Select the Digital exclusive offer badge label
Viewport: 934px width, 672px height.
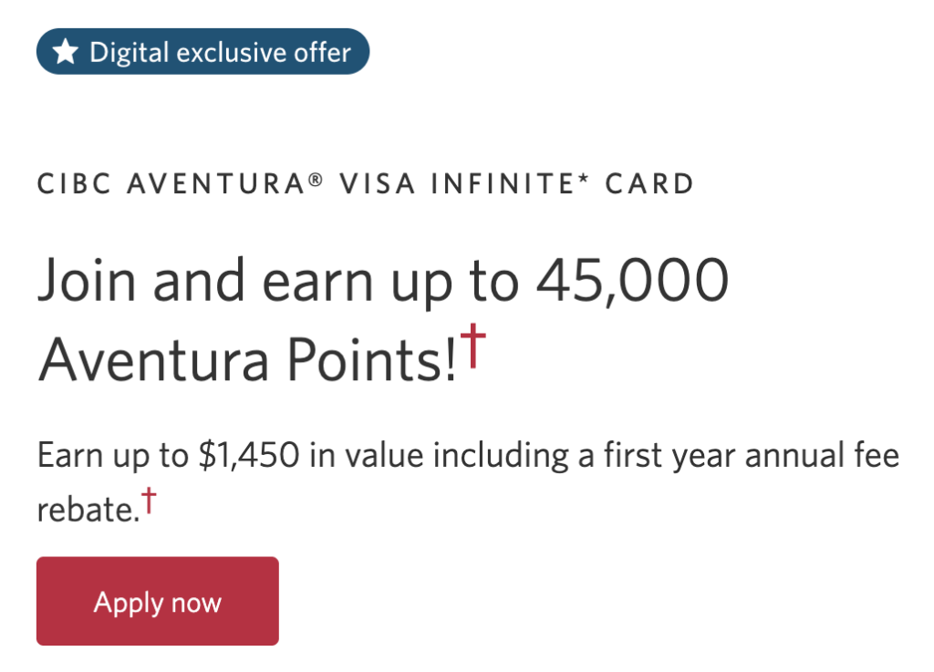click(x=220, y=53)
